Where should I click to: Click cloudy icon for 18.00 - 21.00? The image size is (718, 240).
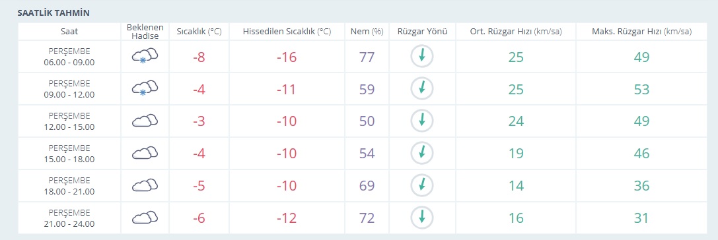coord(145,185)
